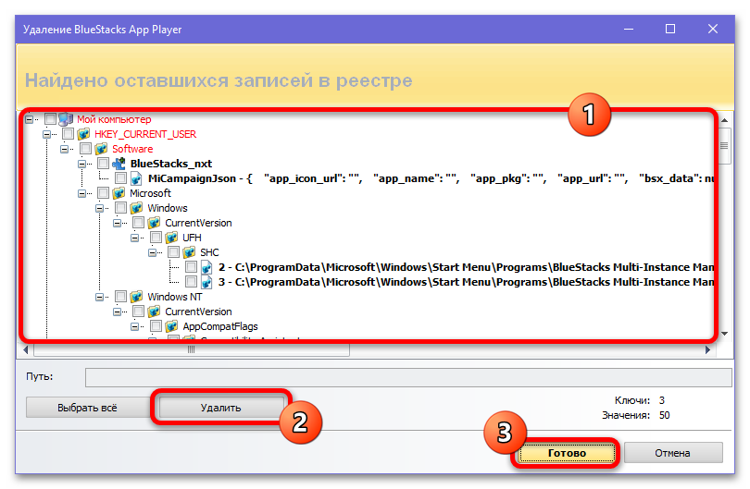Collapse the Мой компьютер tree node
Screen dimensions: 750x489
tap(30, 119)
